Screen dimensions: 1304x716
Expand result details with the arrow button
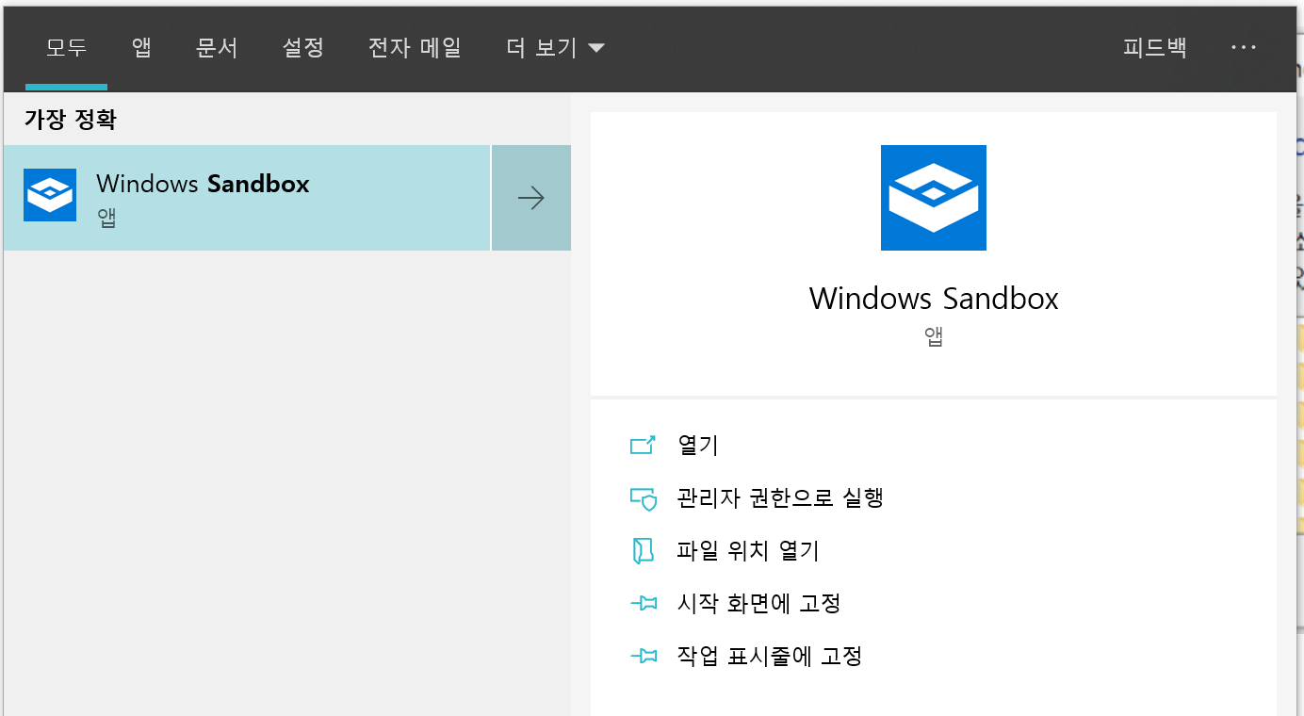[531, 198]
